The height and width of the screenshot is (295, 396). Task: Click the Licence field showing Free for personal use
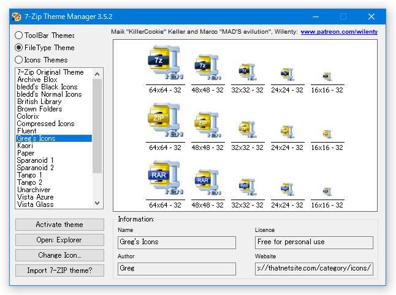[314, 242]
